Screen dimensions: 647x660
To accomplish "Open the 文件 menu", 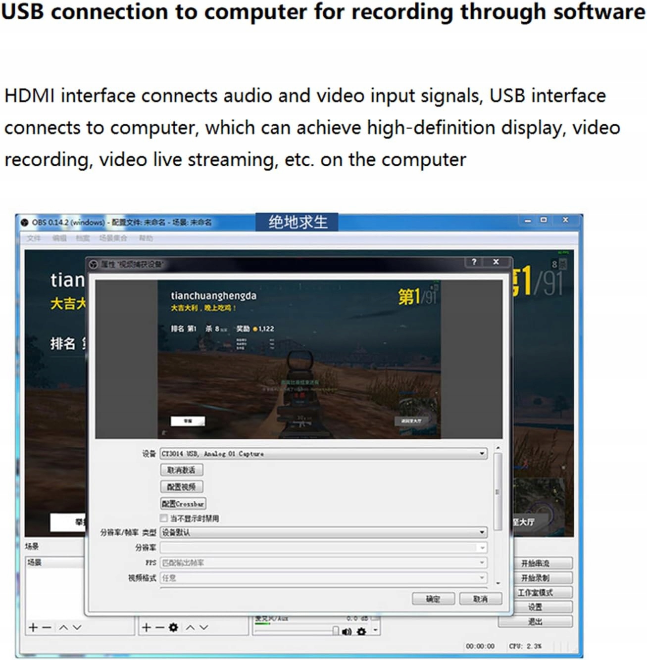I will (34, 238).
